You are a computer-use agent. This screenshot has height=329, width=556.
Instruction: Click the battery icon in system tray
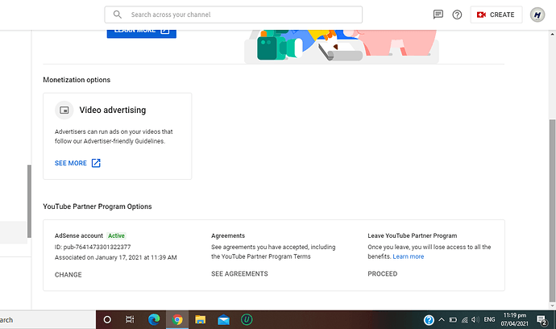(453, 320)
